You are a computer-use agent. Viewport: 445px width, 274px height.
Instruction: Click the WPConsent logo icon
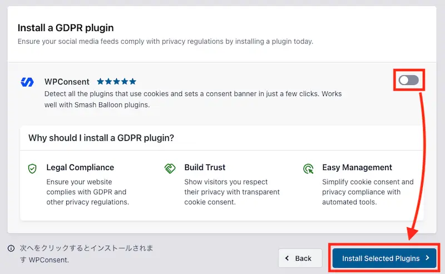(x=27, y=82)
